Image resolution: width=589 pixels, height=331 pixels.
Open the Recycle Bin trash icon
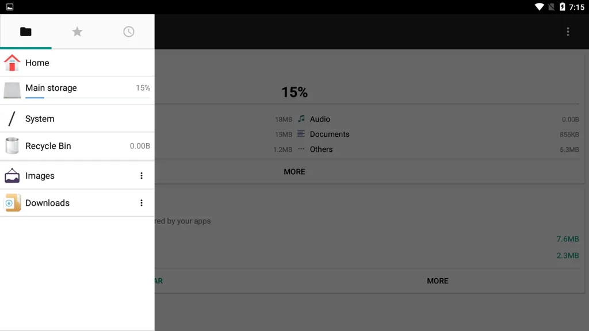coord(12,145)
